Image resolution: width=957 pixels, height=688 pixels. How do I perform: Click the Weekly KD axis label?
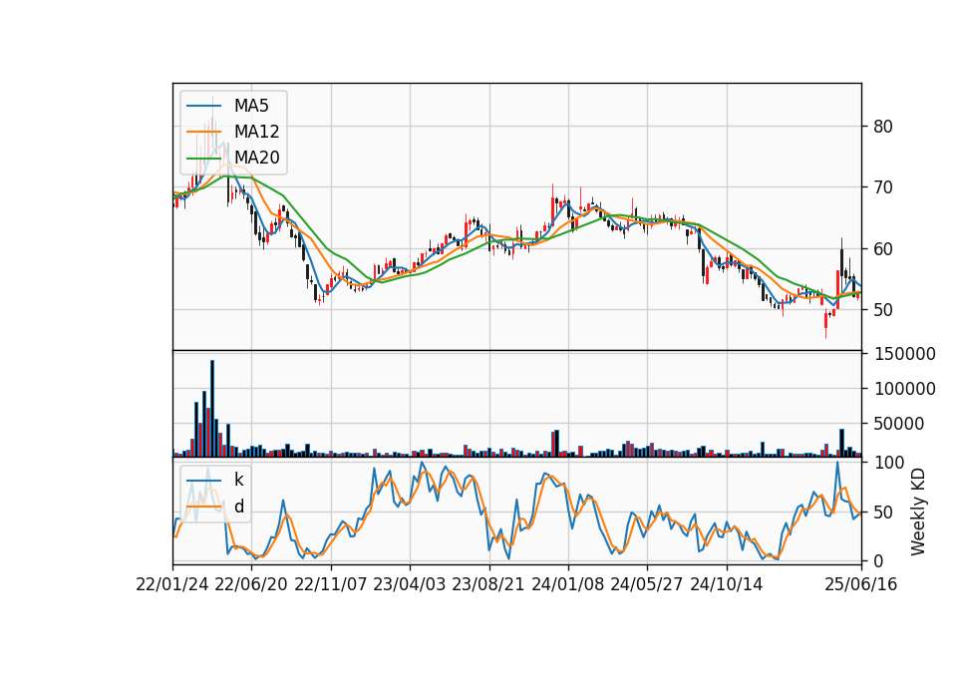click(x=918, y=512)
